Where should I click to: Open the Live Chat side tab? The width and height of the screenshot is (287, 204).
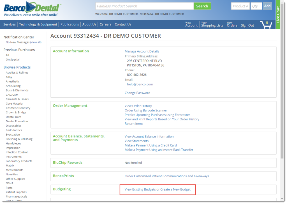pos(278,14)
